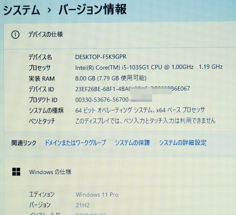This screenshot has width=236, height=215.
Task: Collapse the デバイスの仕様 section header
Action: coord(120,36)
